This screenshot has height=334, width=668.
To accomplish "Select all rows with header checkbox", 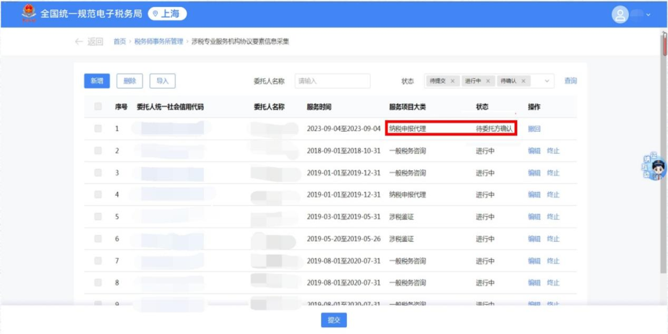I will [98, 106].
